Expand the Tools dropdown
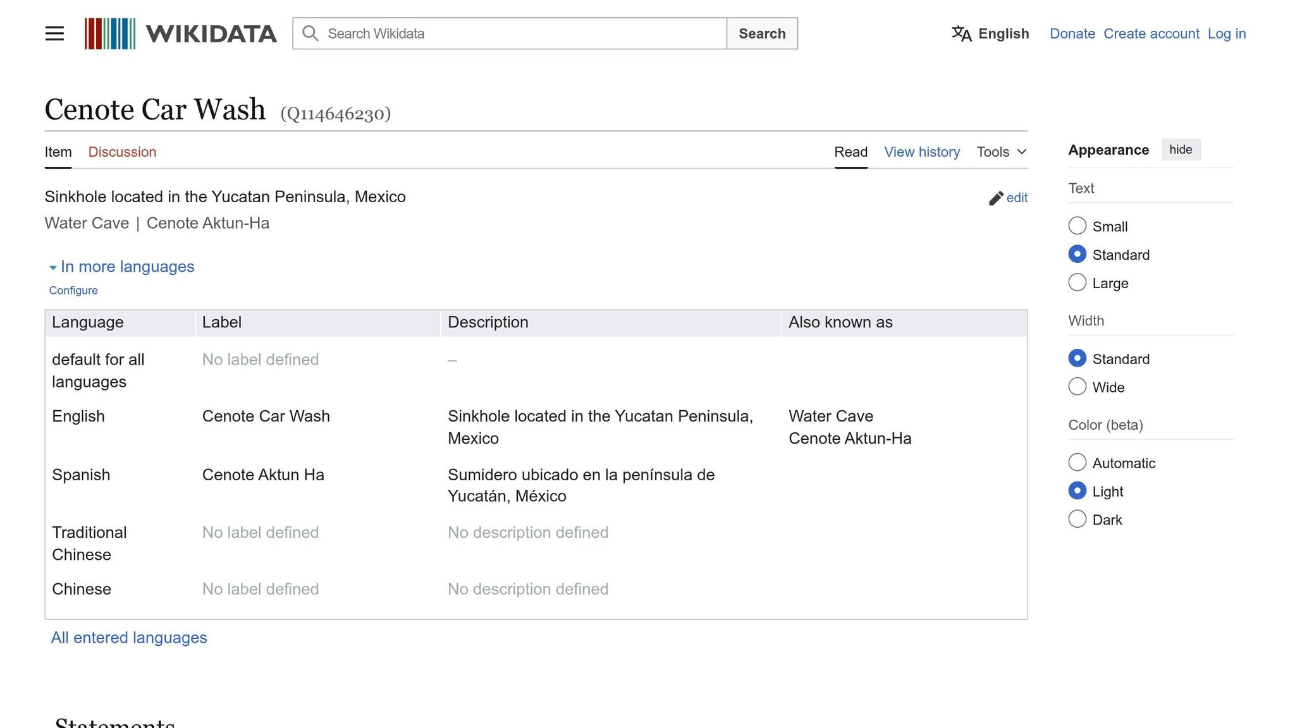This screenshot has width=1295, height=728. (x=1001, y=152)
